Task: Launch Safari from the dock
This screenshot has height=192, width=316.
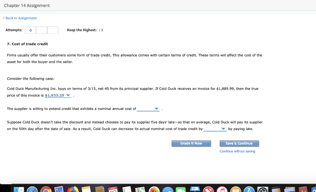Action: (32, 190)
